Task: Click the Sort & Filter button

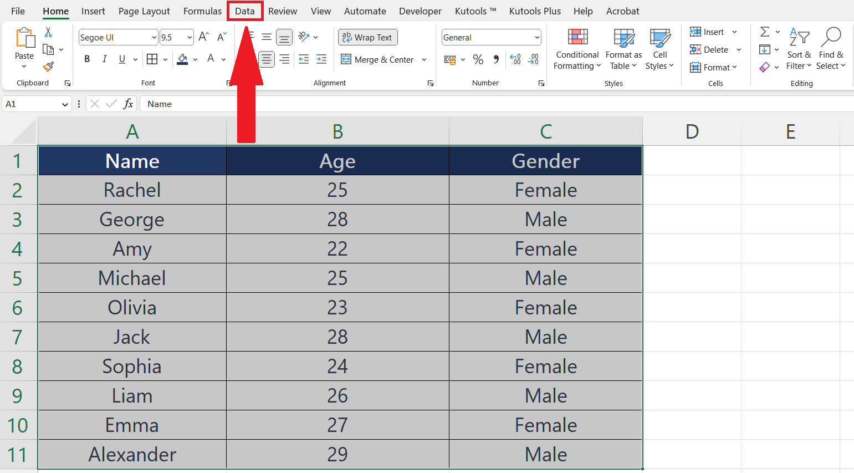Action: [800, 49]
